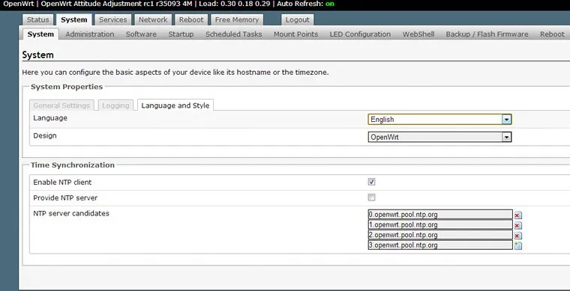Check the Provide NTP server checkbox
Screen dimensions: 570x291
(x=371, y=197)
